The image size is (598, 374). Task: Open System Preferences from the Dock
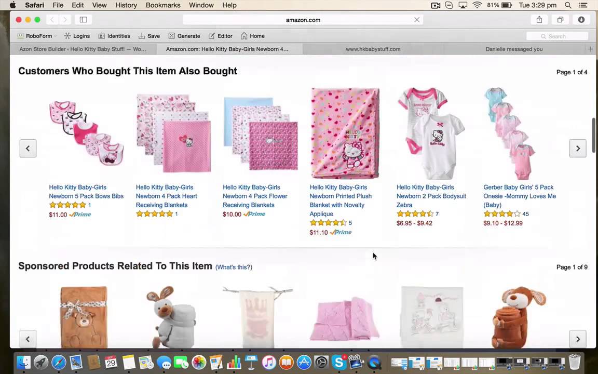pyautogui.click(x=321, y=362)
